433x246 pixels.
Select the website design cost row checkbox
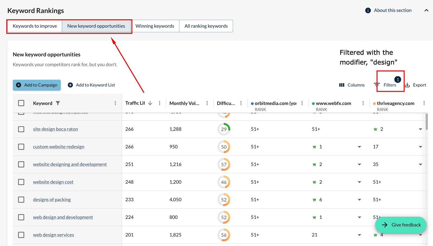pos(21,182)
